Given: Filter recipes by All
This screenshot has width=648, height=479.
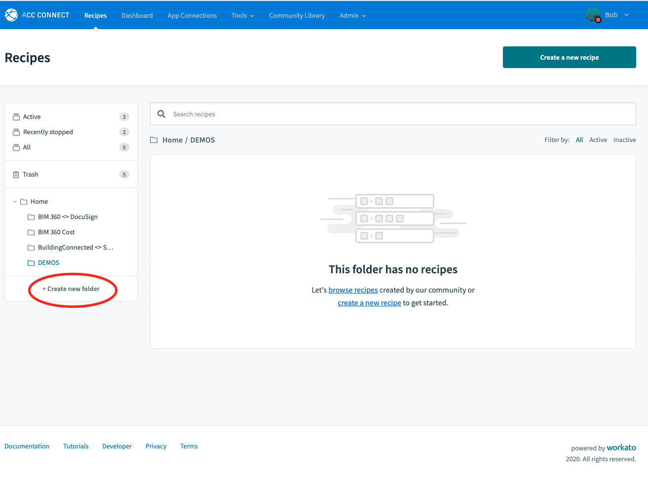Looking at the screenshot, I should coord(579,140).
